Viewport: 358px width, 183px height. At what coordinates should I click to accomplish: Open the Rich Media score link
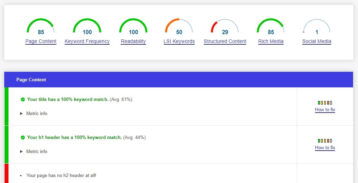click(271, 41)
